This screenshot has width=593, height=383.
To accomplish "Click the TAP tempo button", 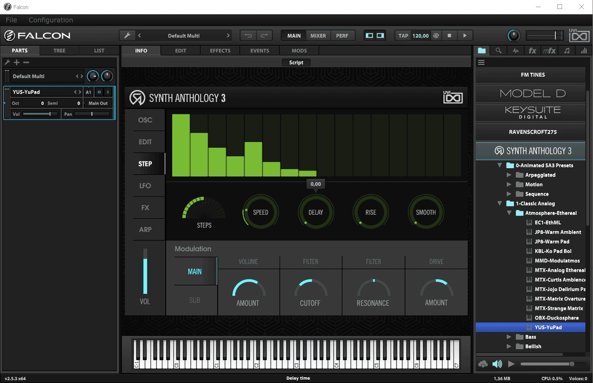I will point(403,36).
